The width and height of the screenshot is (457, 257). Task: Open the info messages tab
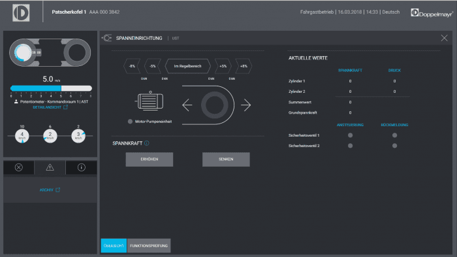(82, 167)
